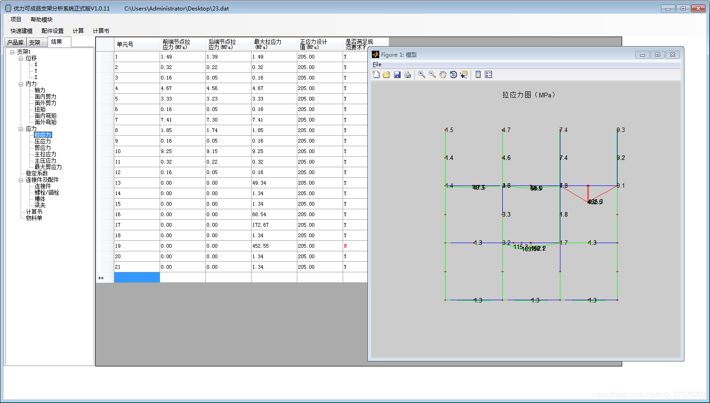Image resolution: width=710 pixels, height=403 pixels.
Task: Select 剪应力 in the tree
Action: [43, 148]
